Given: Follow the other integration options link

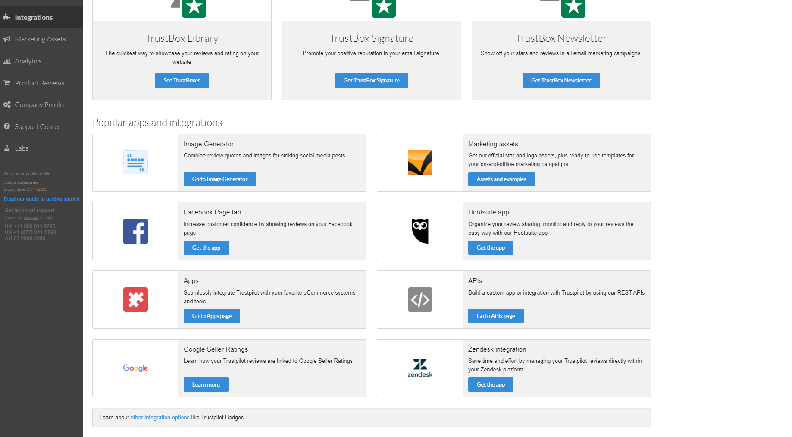Looking at the screenshot, I should 160,417.
